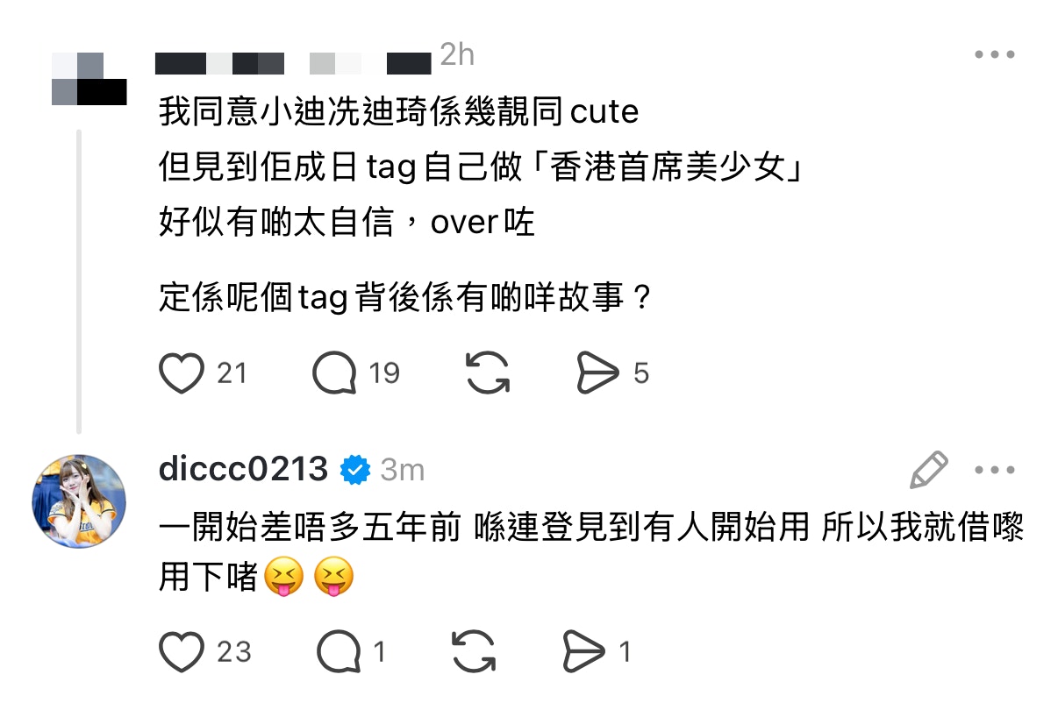Image resolution: width=1058 pixels, height=710 pixels.
Task: Click the 2h timestamp of the post
Action: [457, 55]
